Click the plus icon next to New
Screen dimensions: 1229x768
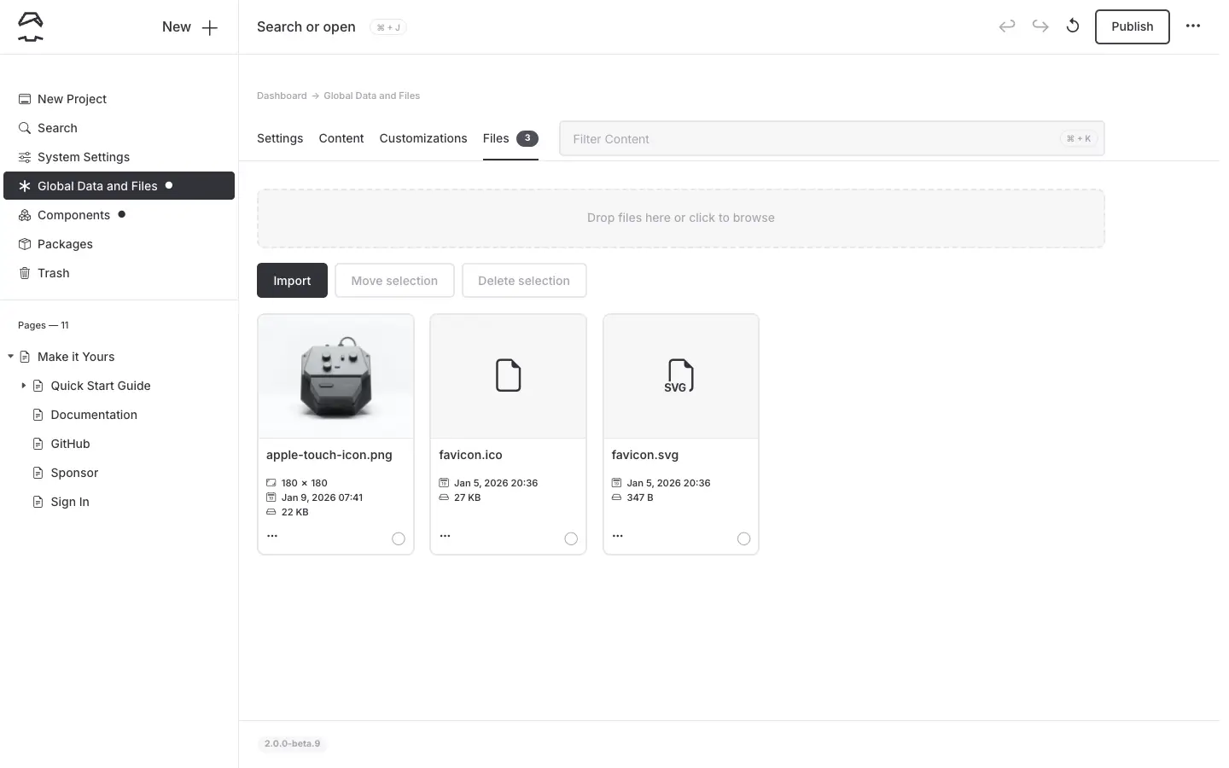coord(210,27)
